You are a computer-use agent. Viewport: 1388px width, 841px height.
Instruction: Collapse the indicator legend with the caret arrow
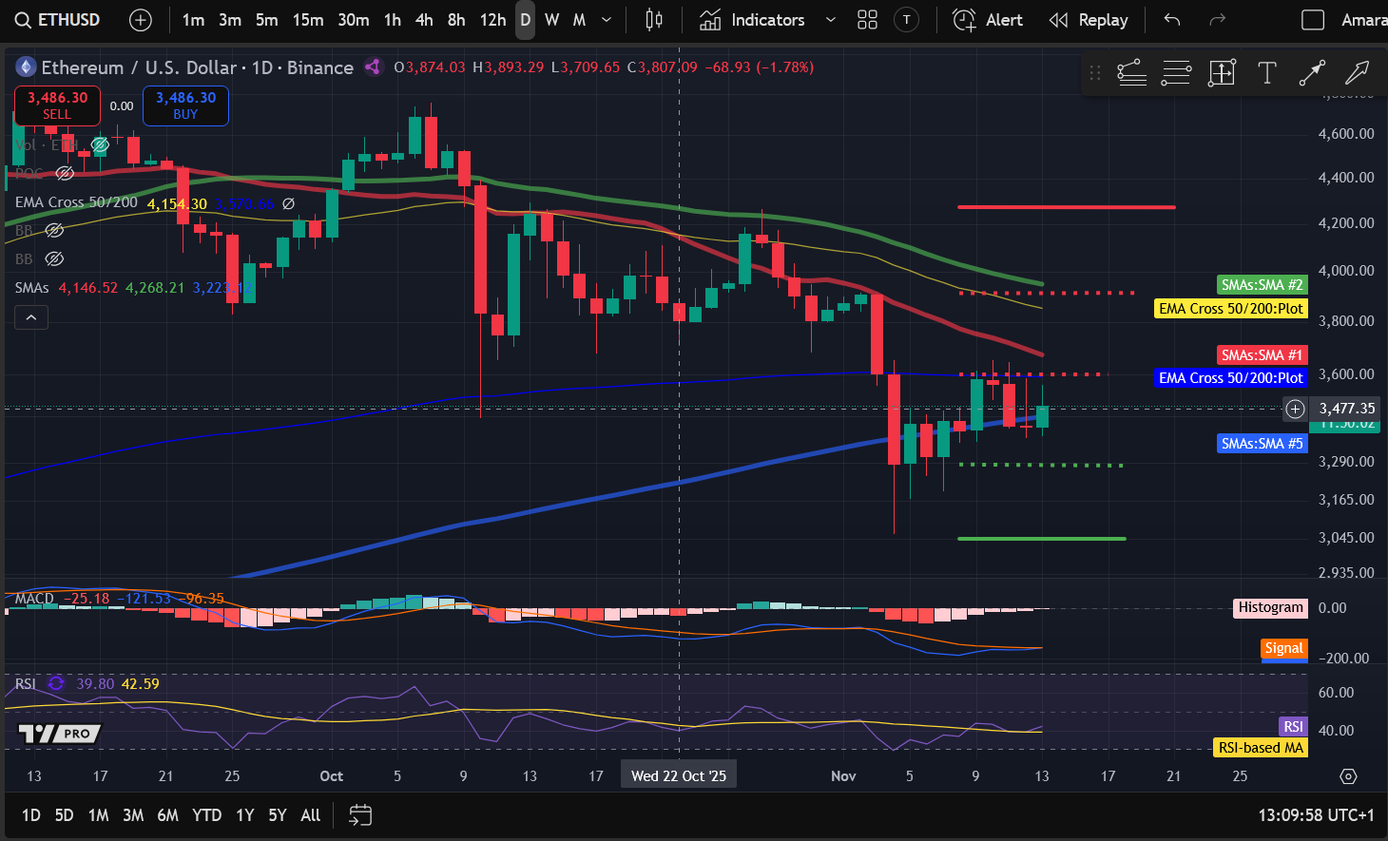[x=30, y=316]
